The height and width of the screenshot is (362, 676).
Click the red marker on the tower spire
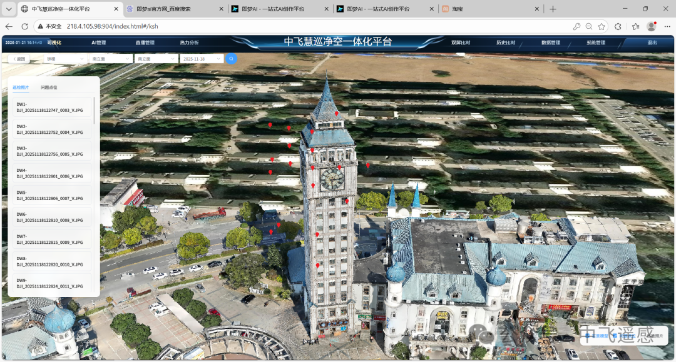[337, 113]
